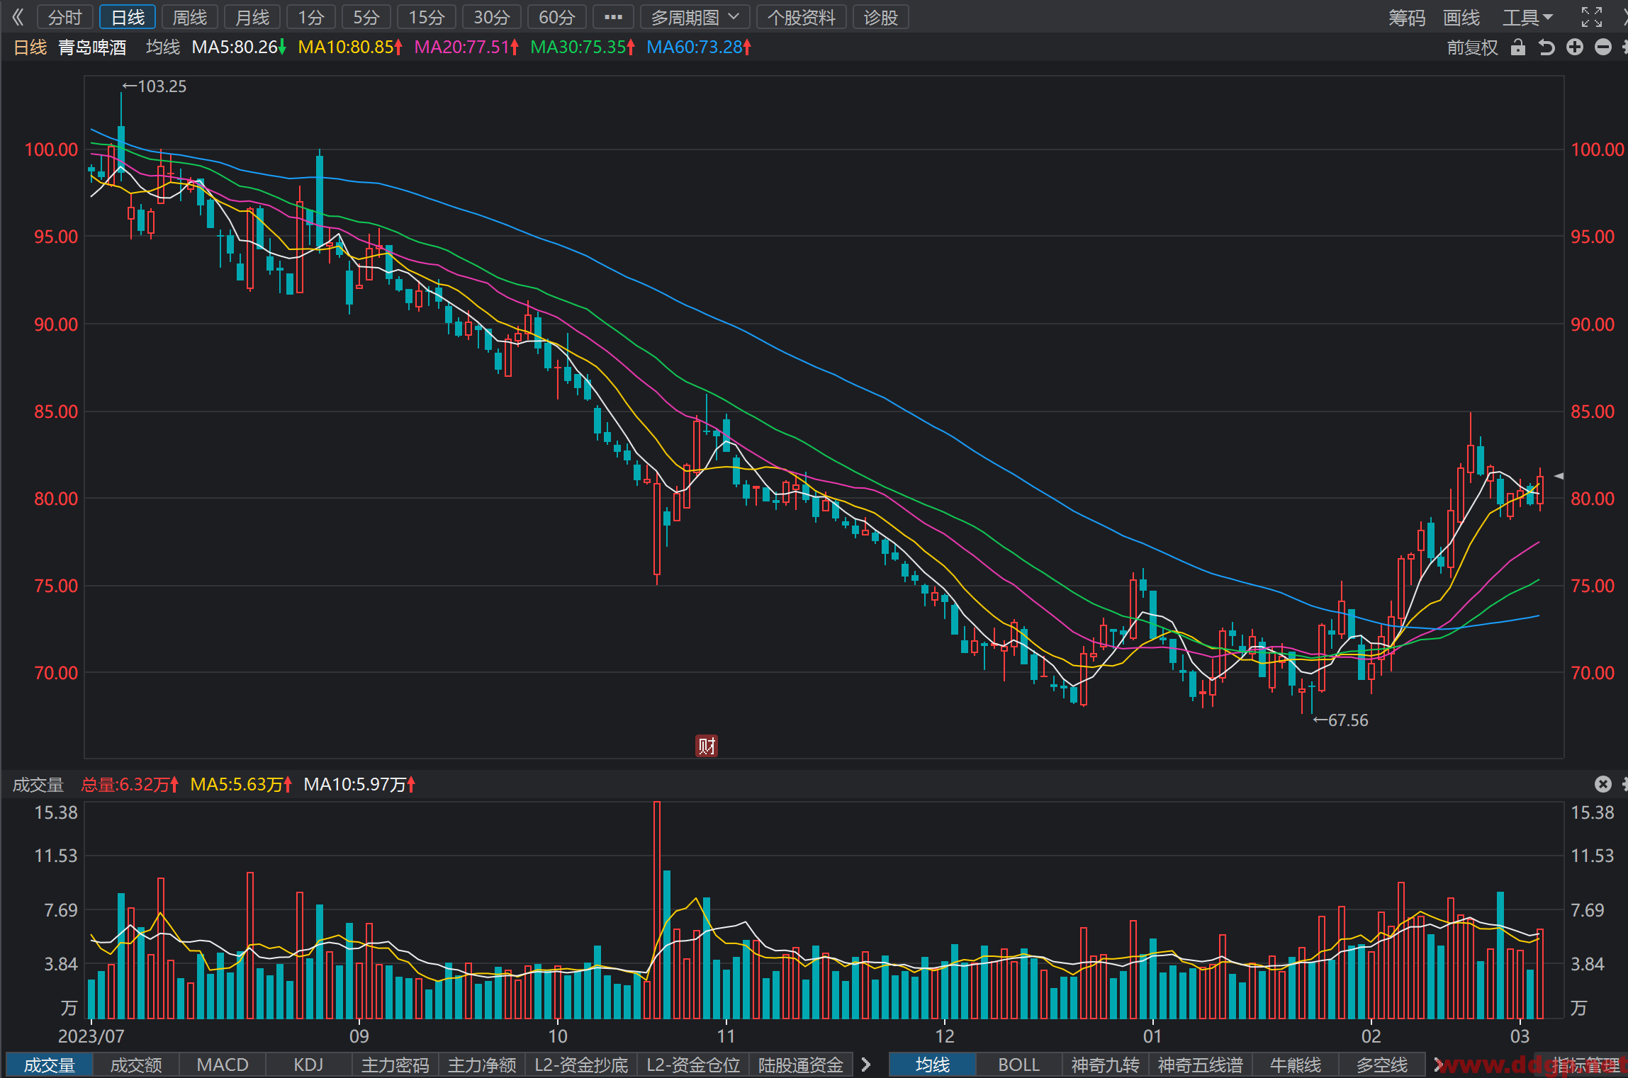Open 个股资料 stock information
This screenshot has height=1078, width=1628.
(802, 17)
